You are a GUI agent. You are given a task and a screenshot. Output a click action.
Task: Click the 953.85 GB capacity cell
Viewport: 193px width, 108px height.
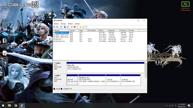[112, 39]
